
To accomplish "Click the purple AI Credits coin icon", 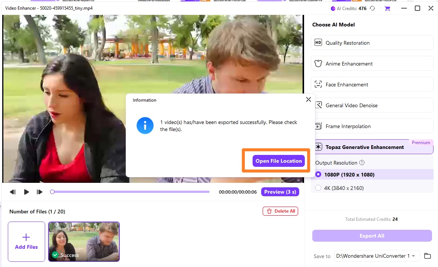I will 333,9.
